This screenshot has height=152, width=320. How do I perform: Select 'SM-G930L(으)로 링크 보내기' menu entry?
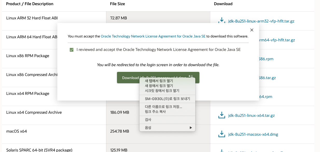167,99
